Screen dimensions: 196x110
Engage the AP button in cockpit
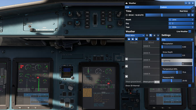pyautogui.click(x=110, y=12)
